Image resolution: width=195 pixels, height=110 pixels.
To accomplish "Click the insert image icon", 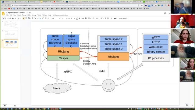I will [29, 18].
